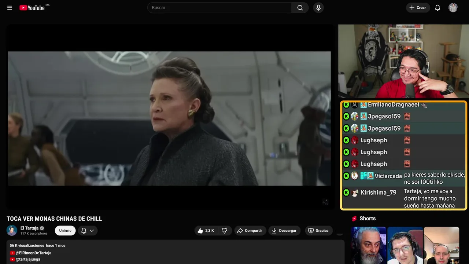Start voice search with the microphone
The height and width of the screenshot is (264, 469).
tap(318, 8)
